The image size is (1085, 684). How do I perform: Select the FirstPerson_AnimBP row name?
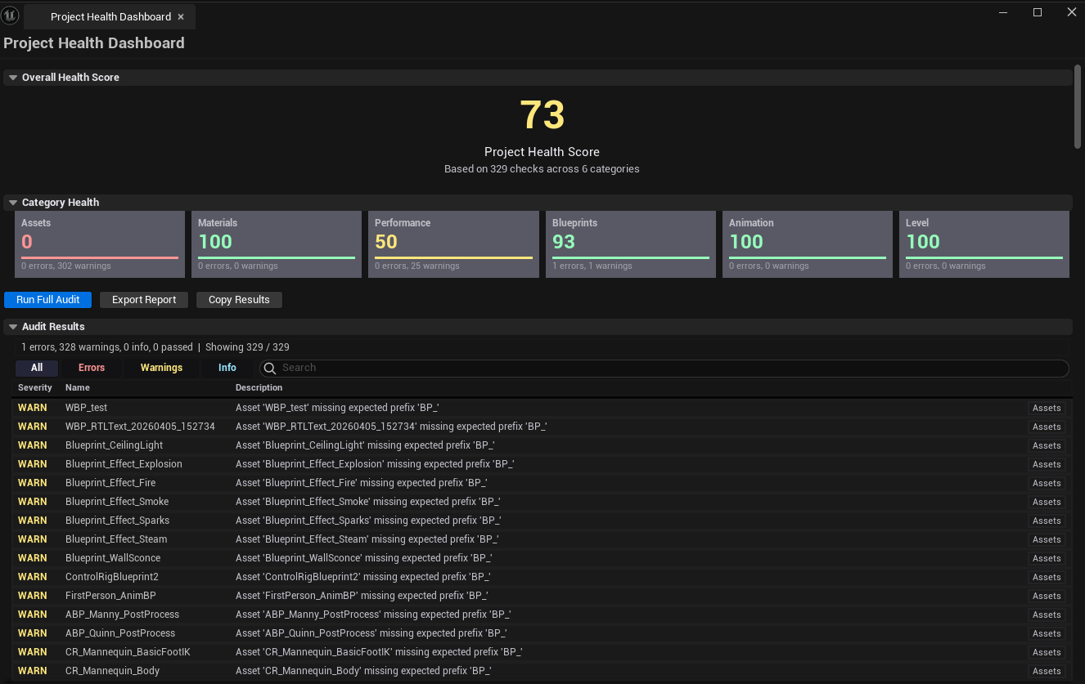click(110, 596)
